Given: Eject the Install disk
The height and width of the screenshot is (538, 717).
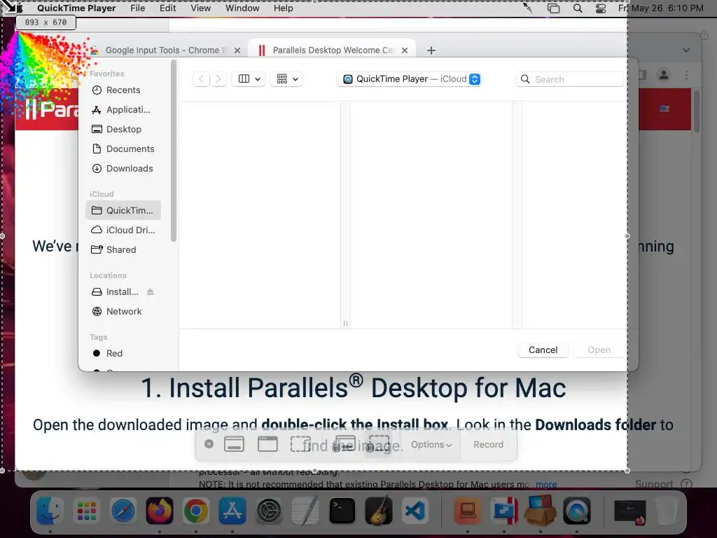Looking at the screenshot, I should pos(151,292).
